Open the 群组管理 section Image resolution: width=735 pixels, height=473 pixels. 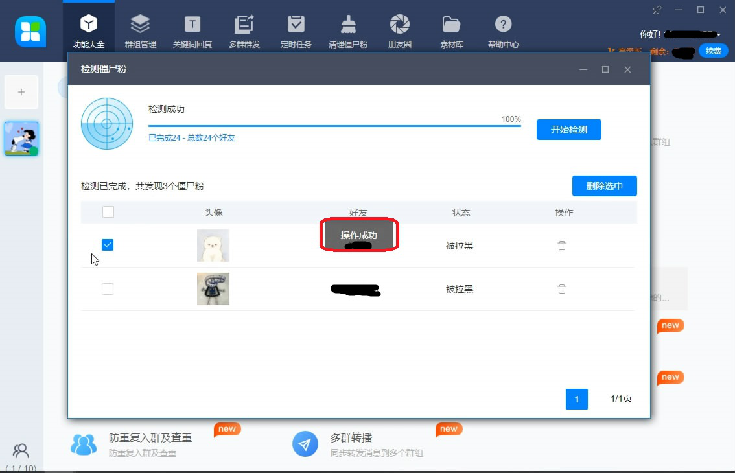(x=140, y=31)
